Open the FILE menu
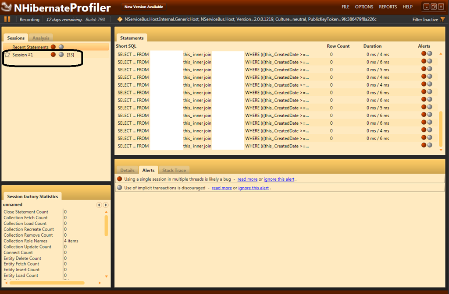449x294 pixels. tap(346, 7)
